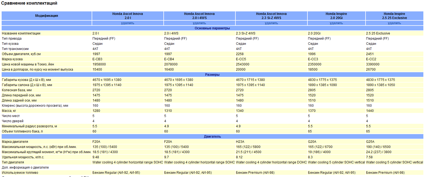Viewport: 425px width, 177px height.
Task: Click the H23A engine code cell
Action: coord(240,142)
